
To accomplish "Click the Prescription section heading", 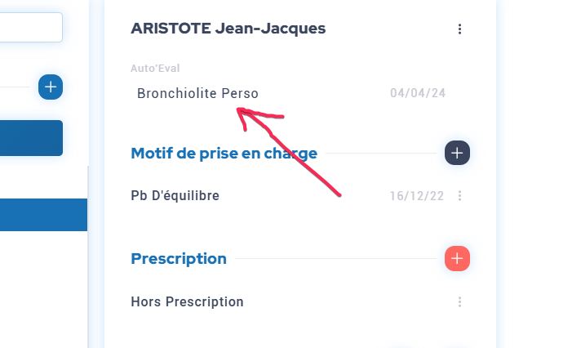I will pyautogui.click(x=179, y=259).
